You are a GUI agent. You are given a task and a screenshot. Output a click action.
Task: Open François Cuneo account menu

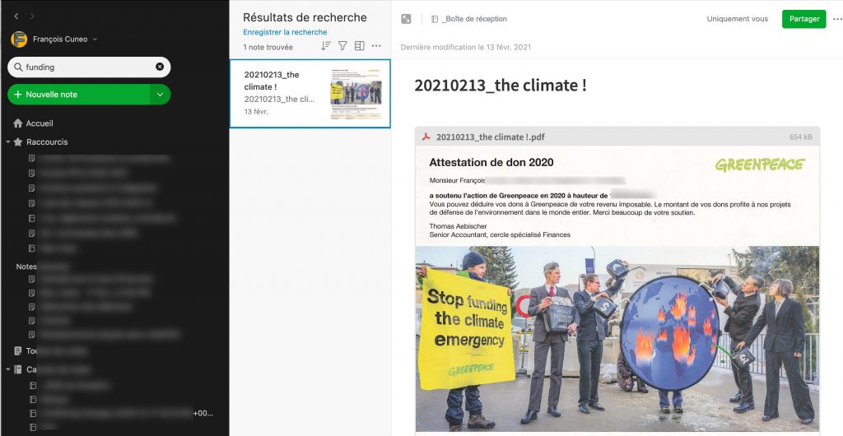tap(64, 39)
